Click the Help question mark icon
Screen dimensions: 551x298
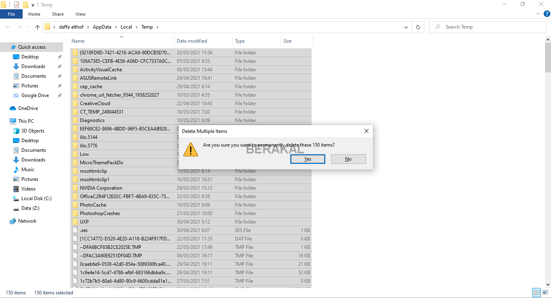click(x=547, y=14)
